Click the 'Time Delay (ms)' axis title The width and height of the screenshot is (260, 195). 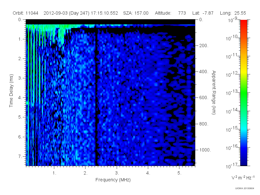(11, 91)
